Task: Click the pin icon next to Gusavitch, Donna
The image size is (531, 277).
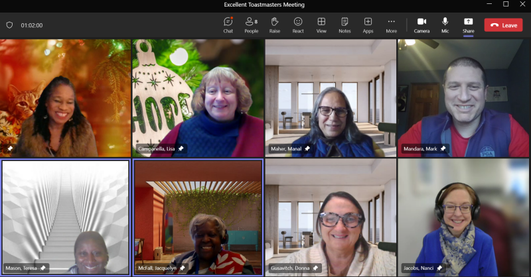Action: tap(315, 268)
